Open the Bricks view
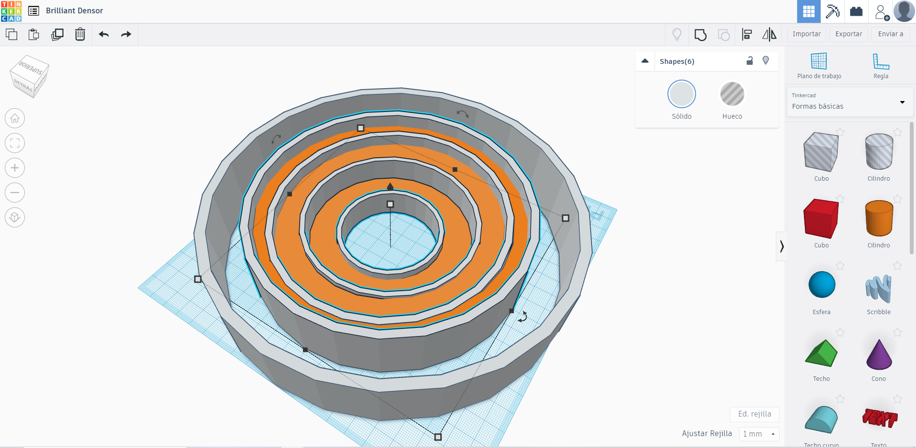Screen dimensions: 916x448 856,11
